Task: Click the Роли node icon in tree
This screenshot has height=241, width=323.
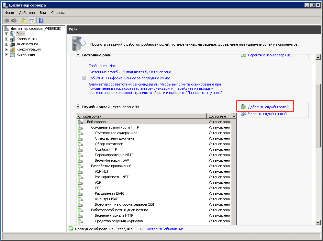Action: point(13,34)
